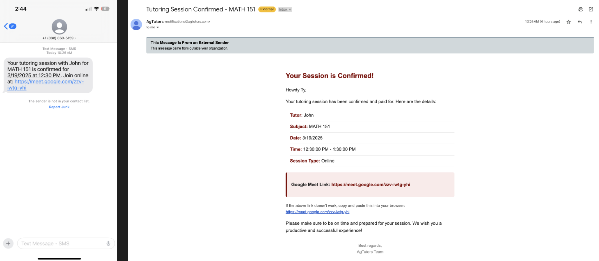Open the red Google Meet link in email
The width and height of the screenshot is (599, 261).
pyautogui.click(x=370, y=184)
